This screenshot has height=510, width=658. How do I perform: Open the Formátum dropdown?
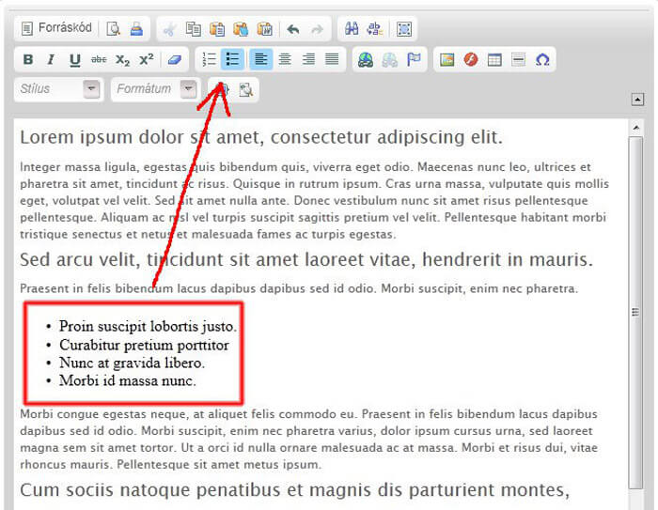pos(188,89)
